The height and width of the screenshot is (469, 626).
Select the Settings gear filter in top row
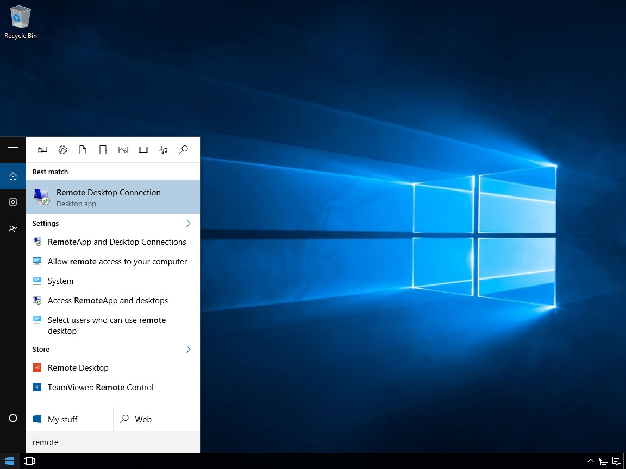(62, 150)
